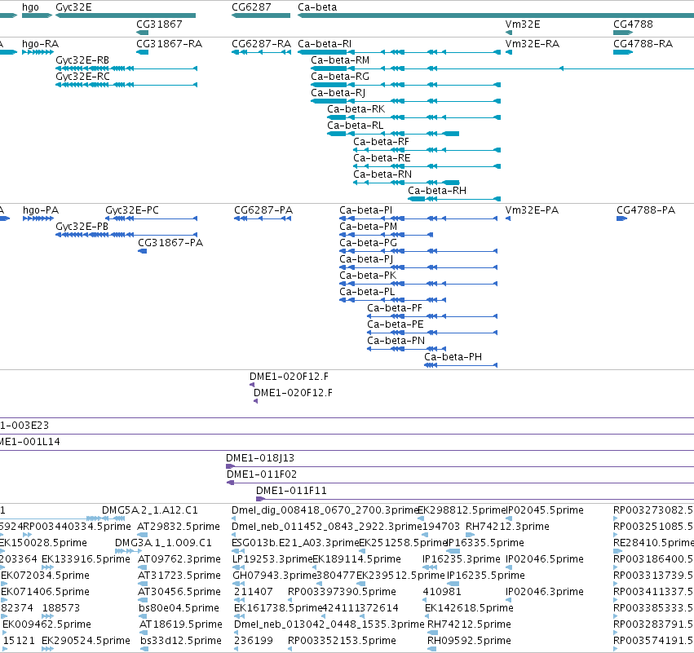Click the Gyc32E-RB transcript label

(x=82, y=60)
